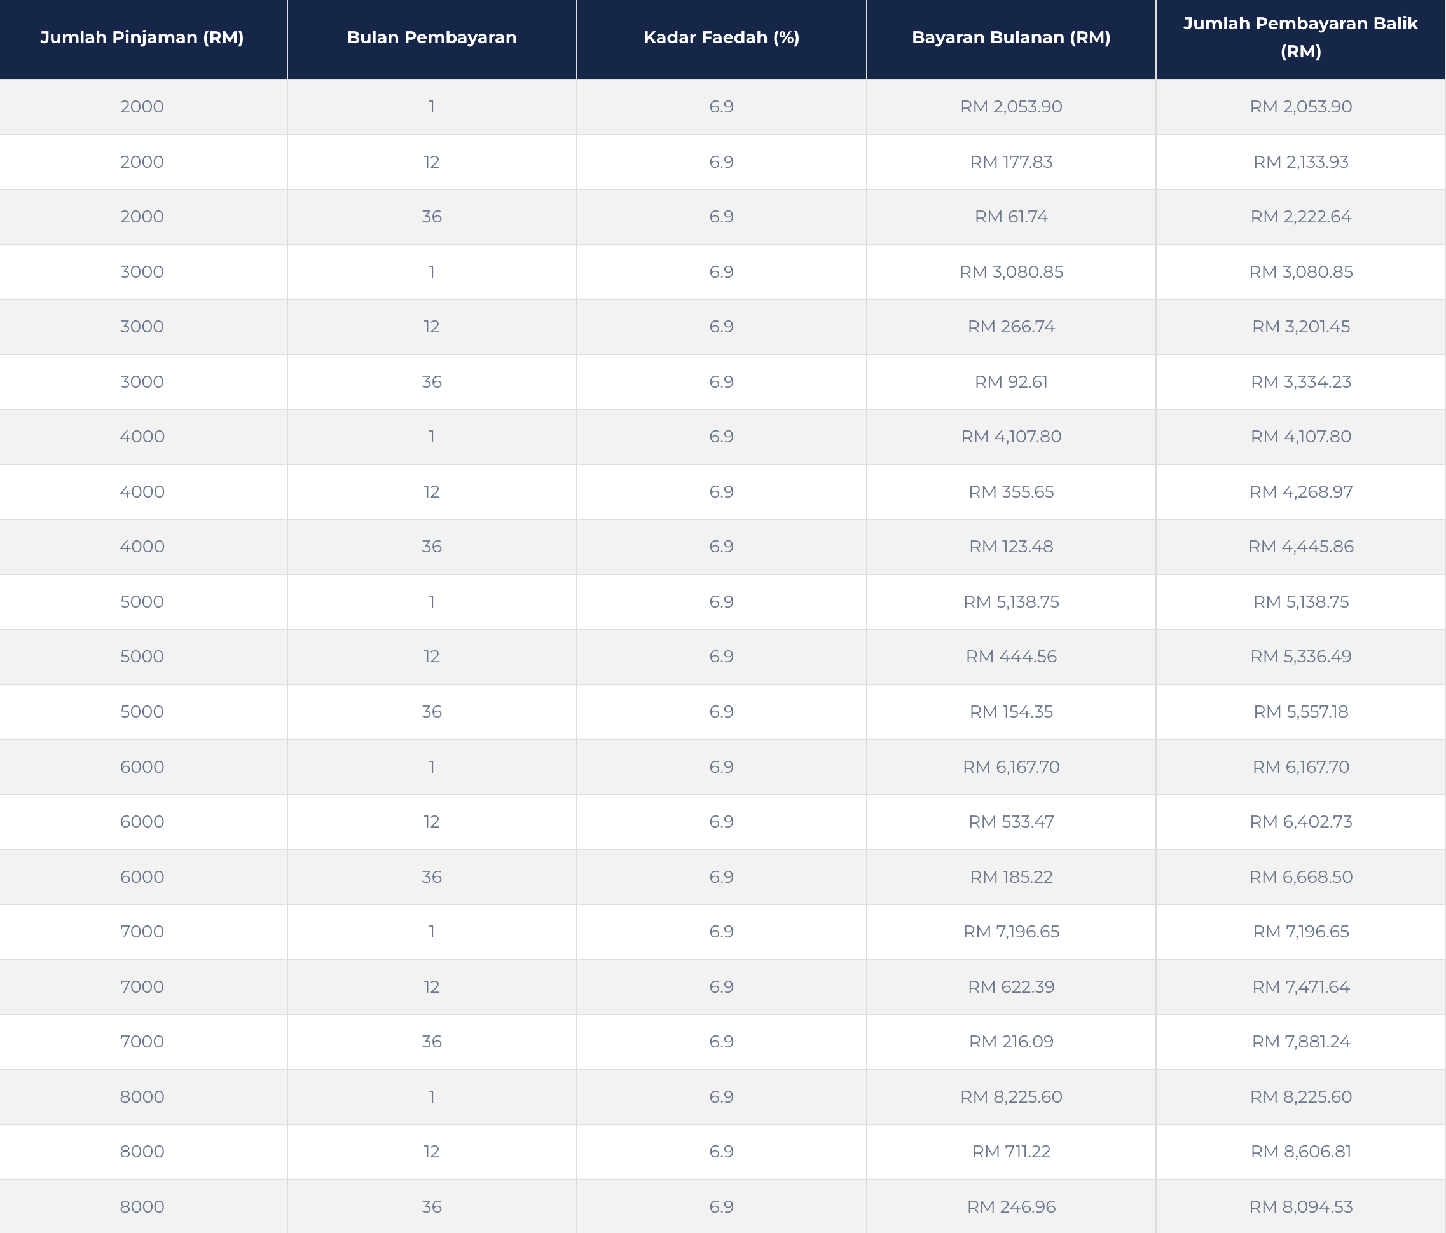This screenshot has height=1233, width=1446.
Task: Select the RM 216.09 monthly payment cell
Action: [1010, 1041]
